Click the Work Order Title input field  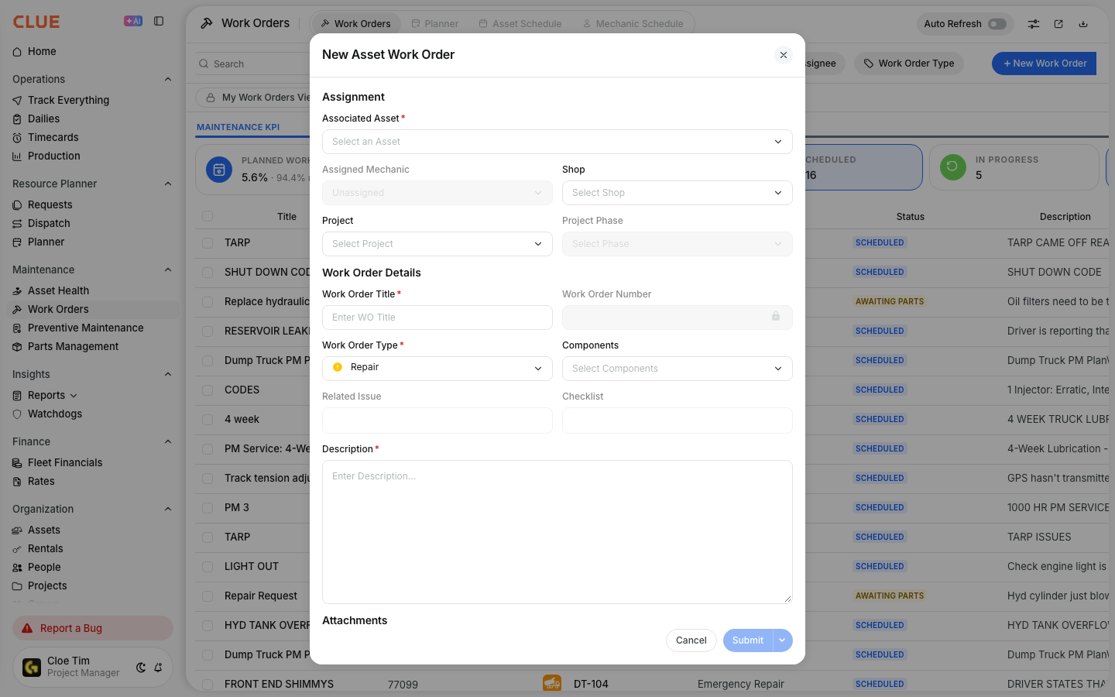[x=437, y=318]
